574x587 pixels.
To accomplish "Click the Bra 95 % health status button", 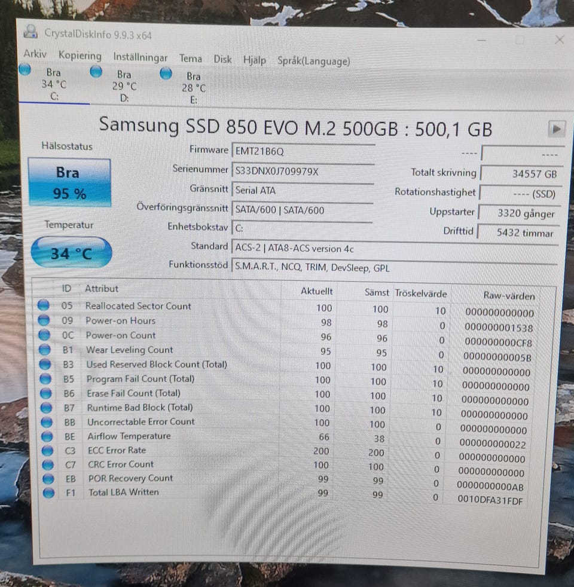I will [x=69, y=183].
